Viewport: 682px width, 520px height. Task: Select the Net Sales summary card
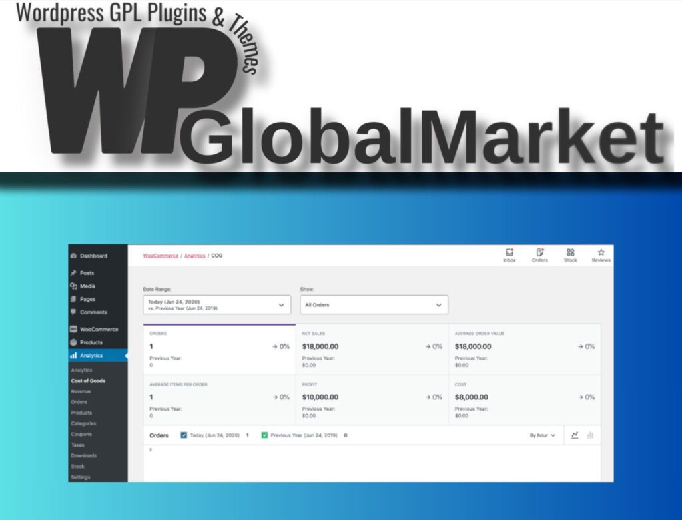click(372, 349)
